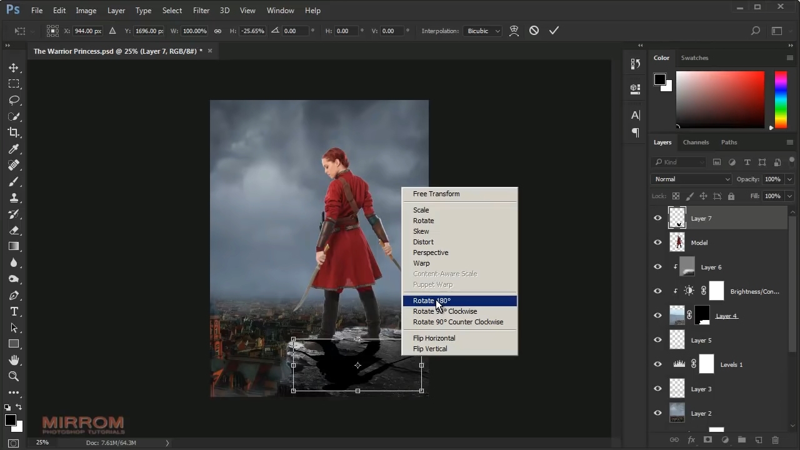Toggle the maintain aspect ratio link
This screenshot has height=450, width=800.
pyautogui.click(x=217, y=31)
